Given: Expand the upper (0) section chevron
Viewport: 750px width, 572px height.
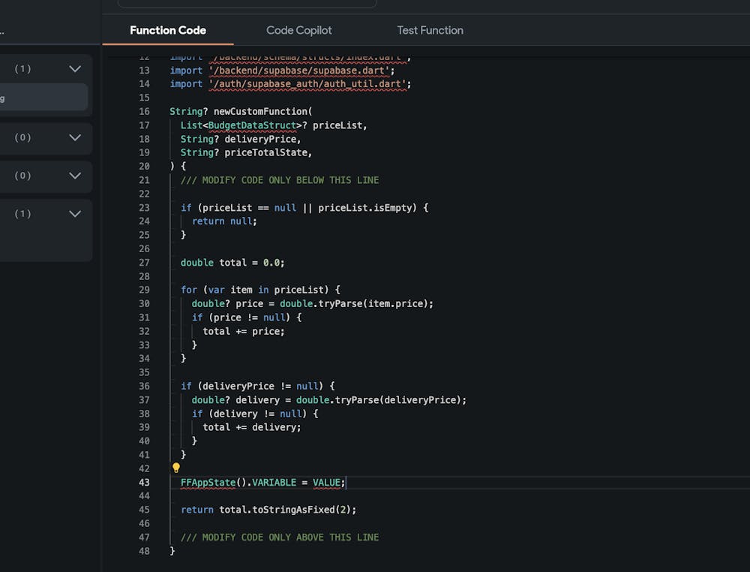Looking at the screenshot, I should tap(75, 137).
